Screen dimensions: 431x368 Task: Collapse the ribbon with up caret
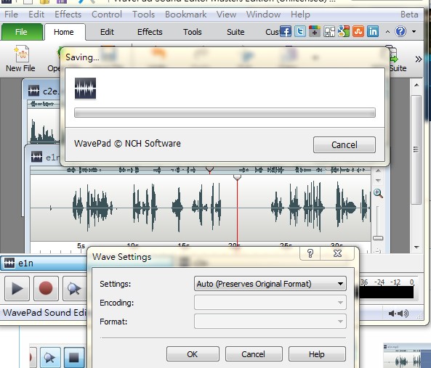click(x=387, y=32)
